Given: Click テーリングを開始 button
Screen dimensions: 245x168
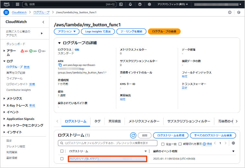Looking at the screenshot, I should [x=132, y=31].
